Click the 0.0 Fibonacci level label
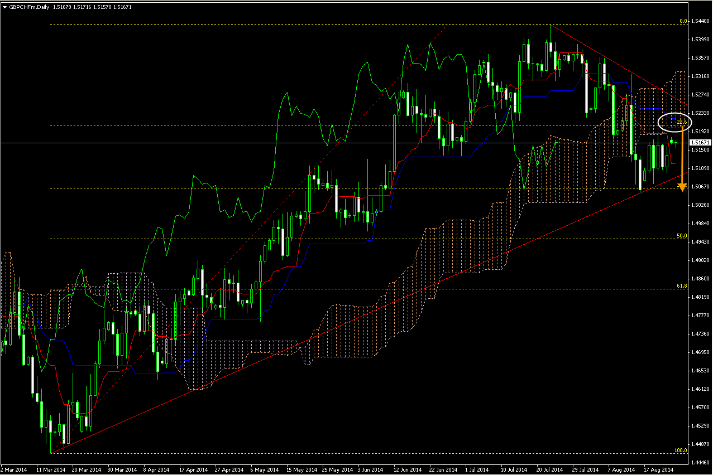This screenshot has width=713, height=475. (x=683, y=21)
